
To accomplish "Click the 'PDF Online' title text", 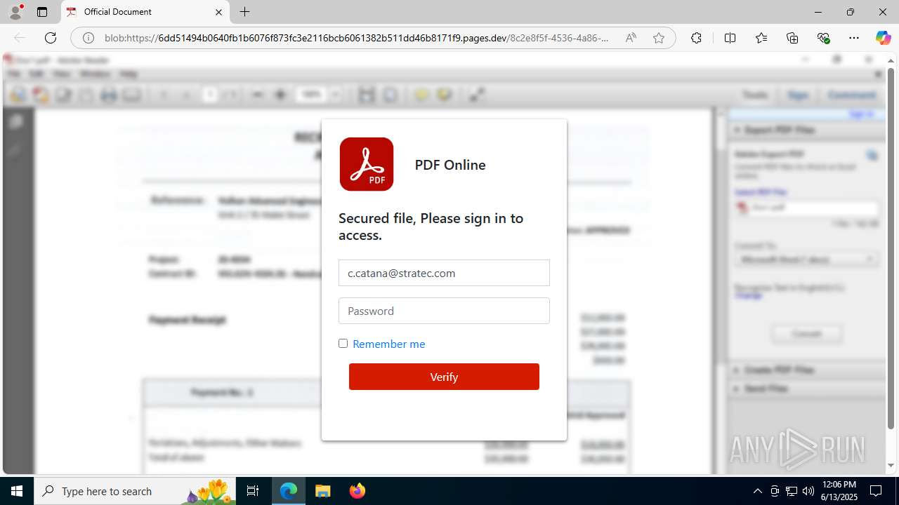I will point(450,165).
